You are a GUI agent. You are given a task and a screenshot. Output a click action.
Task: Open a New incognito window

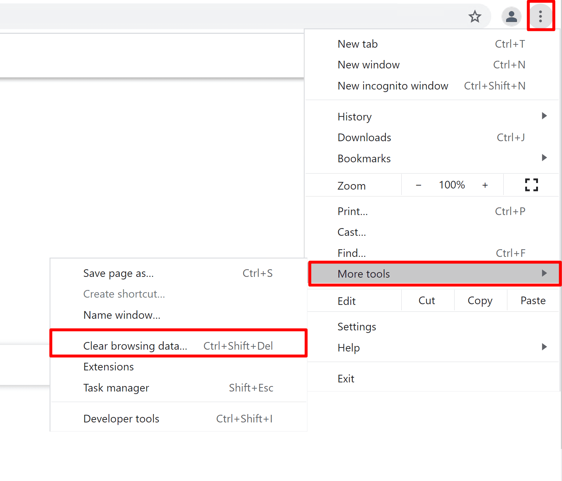tap(393, 86)
